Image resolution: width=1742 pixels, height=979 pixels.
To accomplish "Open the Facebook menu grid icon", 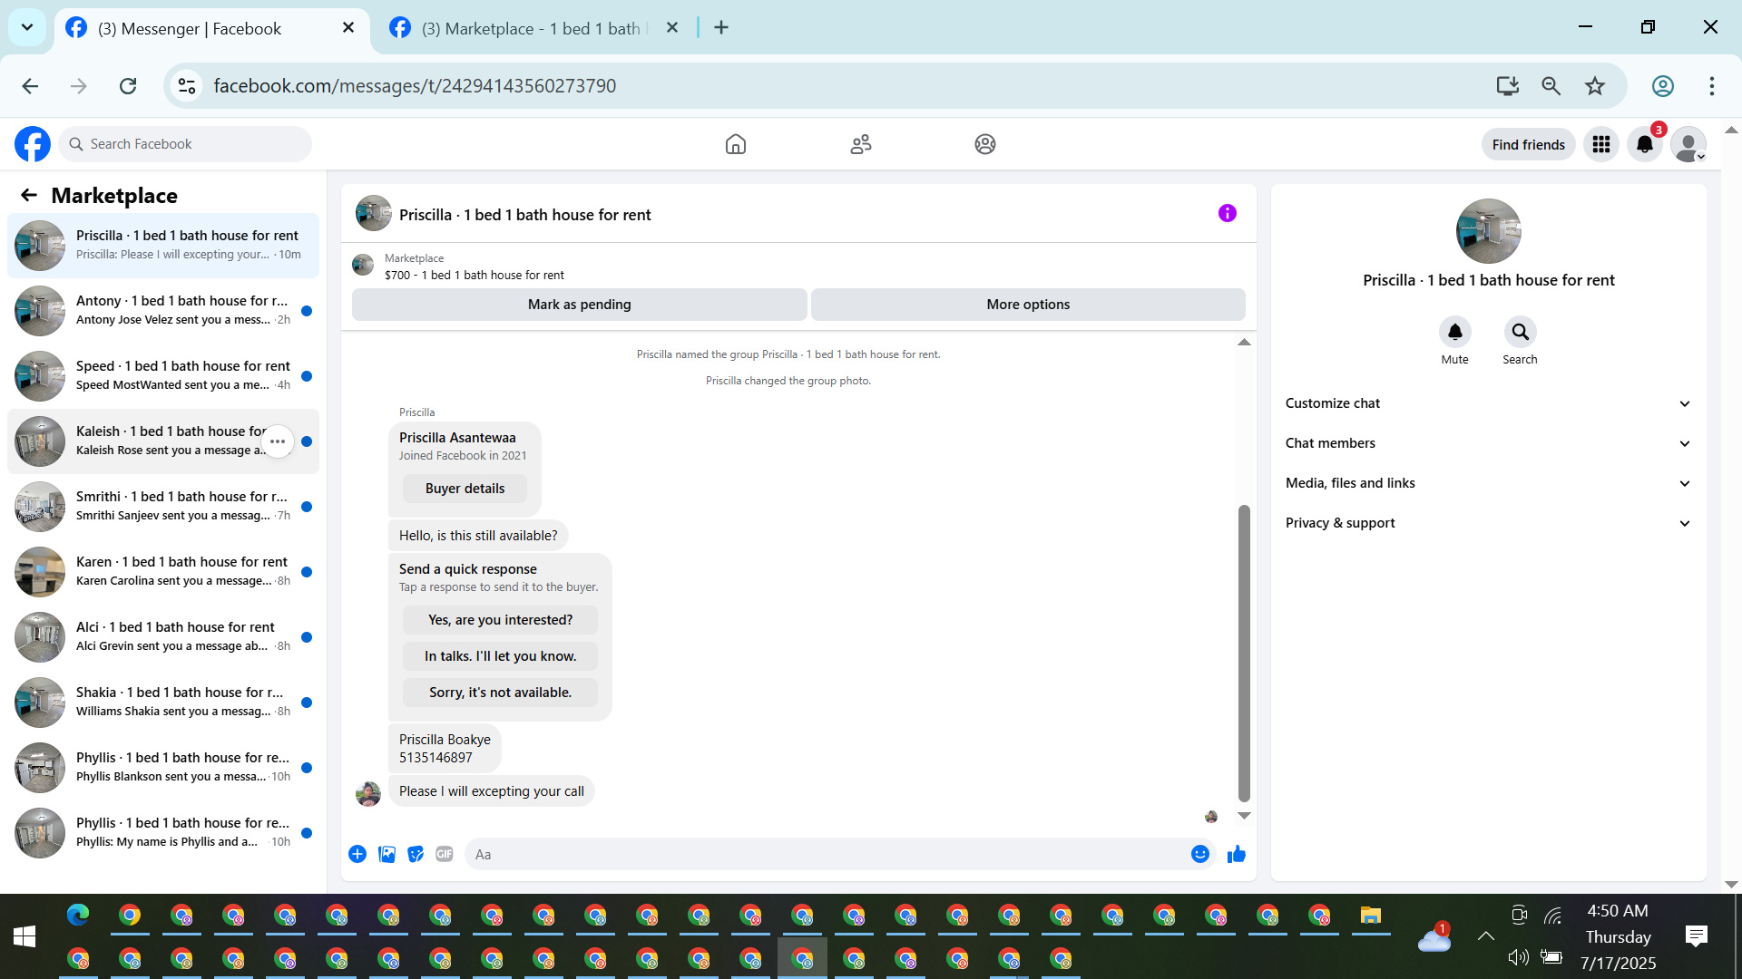I will pyautogui.click(x=1600, y=144).
